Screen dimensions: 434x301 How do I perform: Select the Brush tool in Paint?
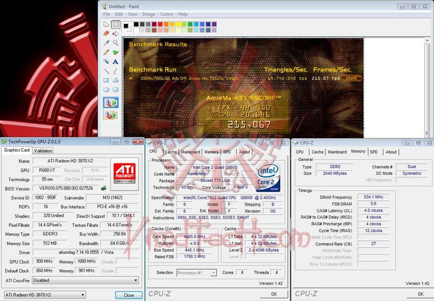click(116, 52)
